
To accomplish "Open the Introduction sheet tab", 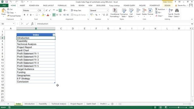I will (x=29, y=104).
